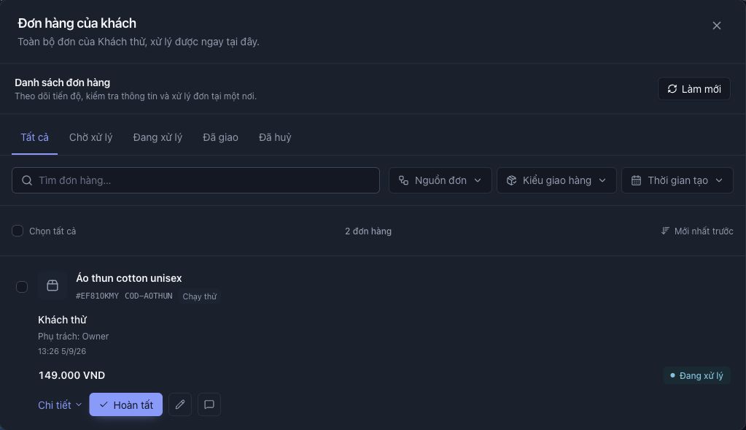
Task: Open the Thời gian tạo date filter
Action: click(x=677, y=180)
